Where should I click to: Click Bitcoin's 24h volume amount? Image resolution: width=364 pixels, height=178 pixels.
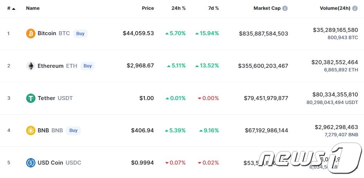click(x=335, y=30)
